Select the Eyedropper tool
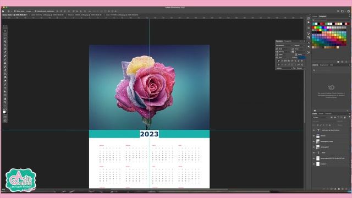The image size is (352, 198). click(x=5, y=53)
